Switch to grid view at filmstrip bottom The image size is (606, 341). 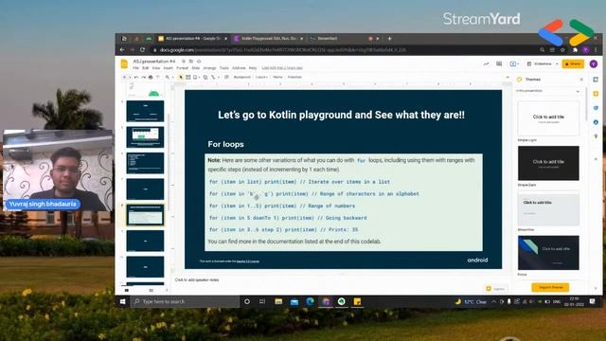point(151,290)
